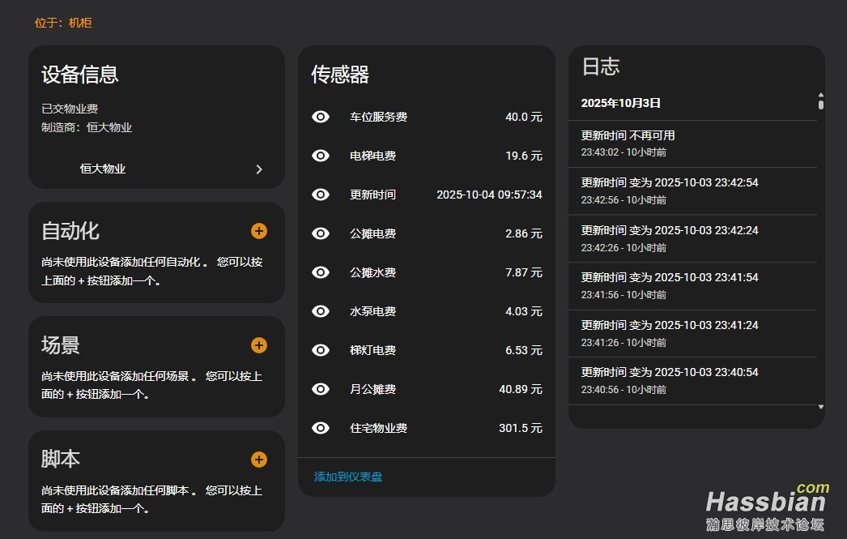Image resolution: width=847 pixels, height=539 pixels.
Task: Toggle the eye icon for 月公摊费
Action: (x=321, y=389)
